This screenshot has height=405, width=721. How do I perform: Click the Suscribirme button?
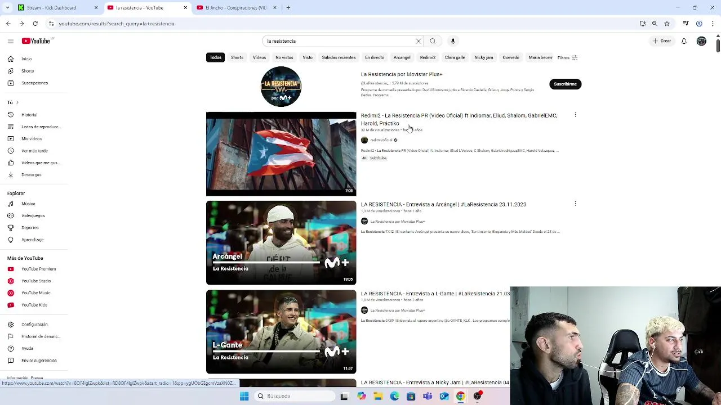click(x=565, y=84)
